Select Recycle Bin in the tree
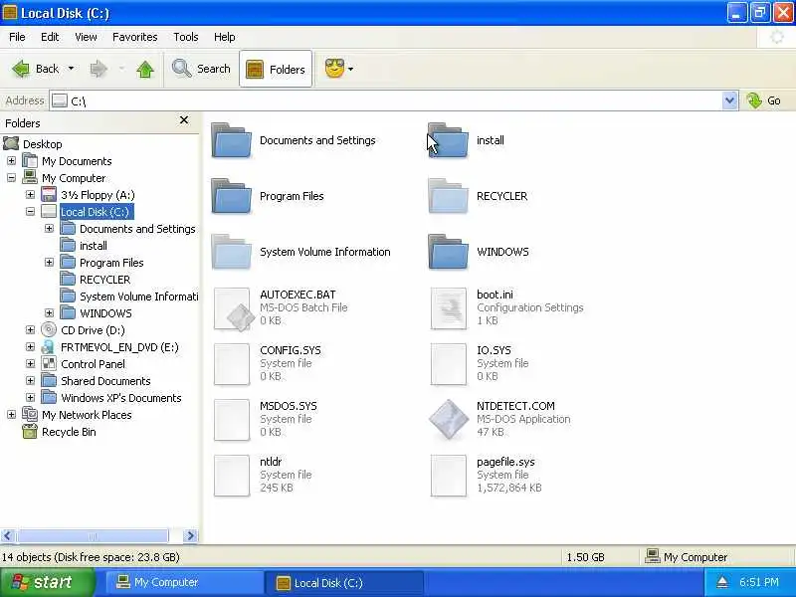796x597 pixels. tap(69, 432)
